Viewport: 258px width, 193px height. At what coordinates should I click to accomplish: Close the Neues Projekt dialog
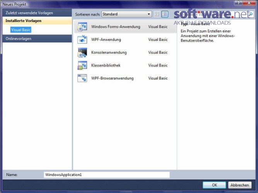pyautogui.click(x=249, y=3)
